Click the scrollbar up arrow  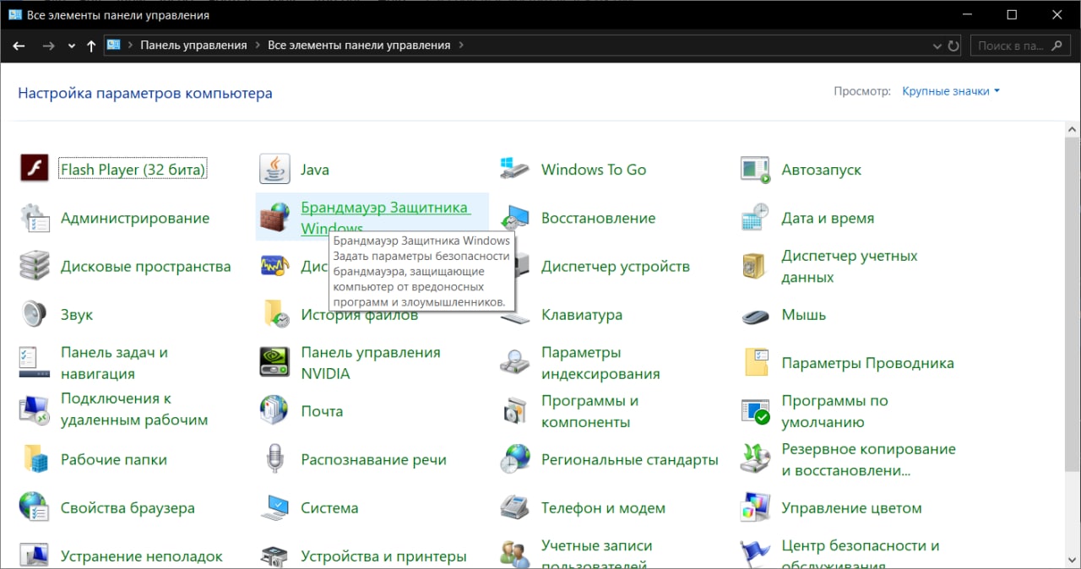(1073, 128)
